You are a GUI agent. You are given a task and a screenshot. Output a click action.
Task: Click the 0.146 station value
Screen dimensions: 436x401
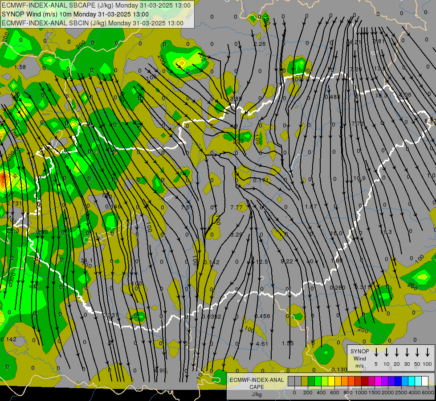click(113, 206)
